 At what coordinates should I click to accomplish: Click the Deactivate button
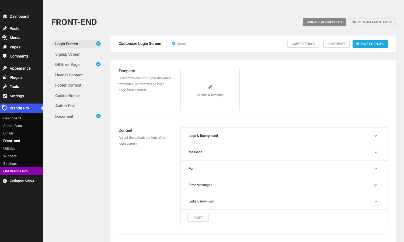[336, 44]
